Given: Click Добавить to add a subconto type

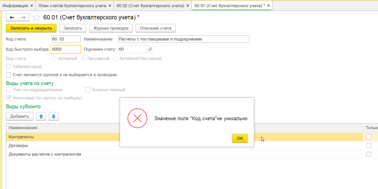Looking at the screenshot, I should (x=20, y=116).
